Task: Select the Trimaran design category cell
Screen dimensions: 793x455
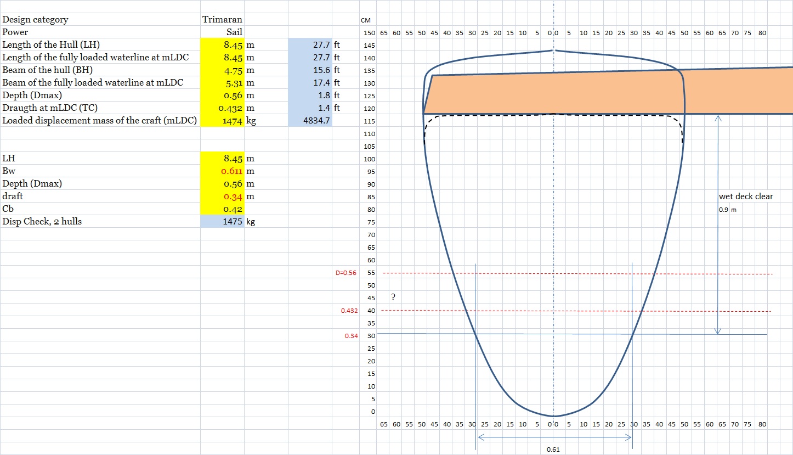Action: [222, 20]
